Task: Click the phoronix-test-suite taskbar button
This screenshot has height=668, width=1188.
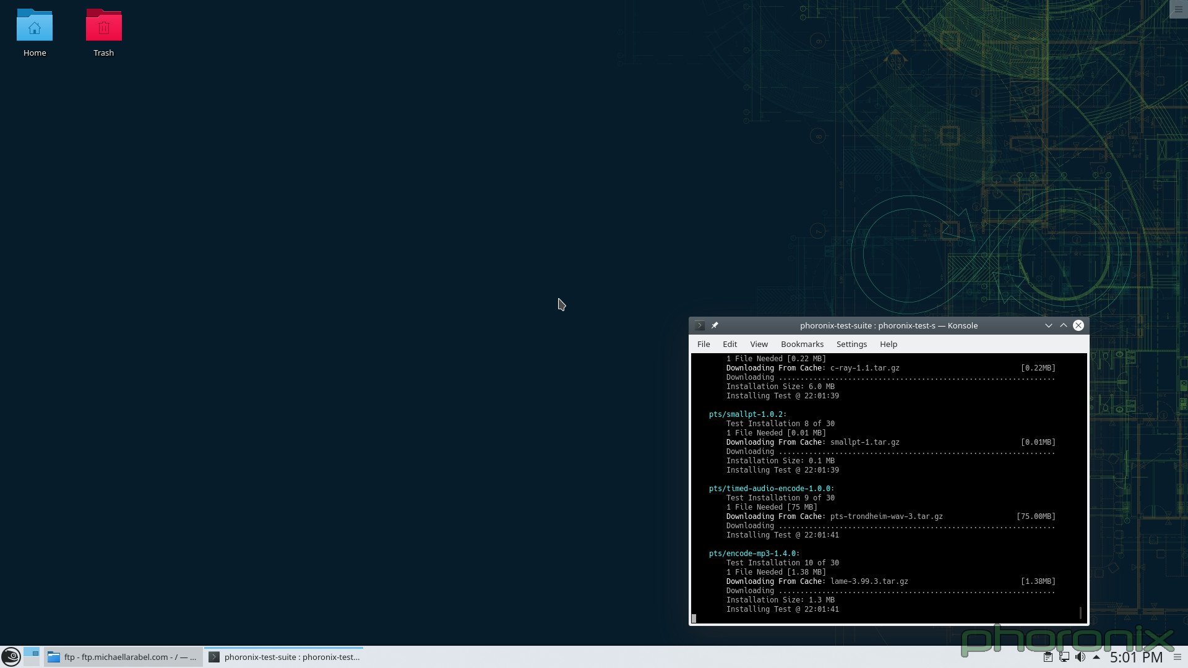Action: click(x=284, y=657)
